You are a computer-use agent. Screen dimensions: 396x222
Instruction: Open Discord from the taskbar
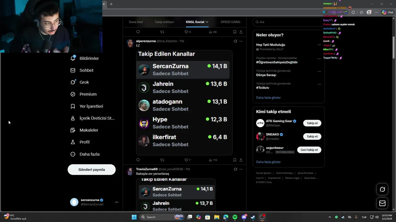tap(244, 217)
